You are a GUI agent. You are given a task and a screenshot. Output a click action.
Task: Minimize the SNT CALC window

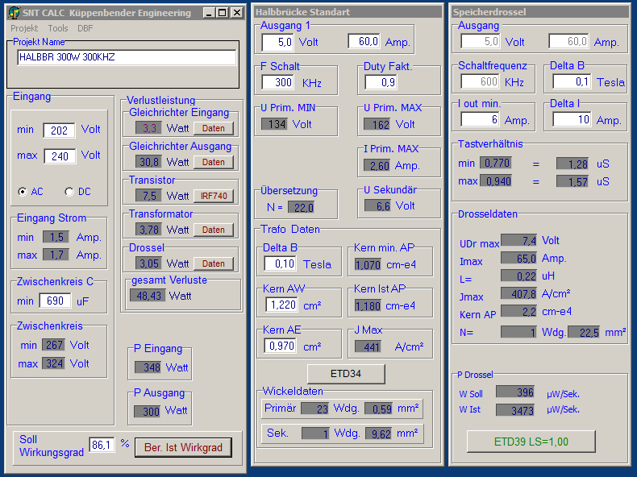(209, 13)
